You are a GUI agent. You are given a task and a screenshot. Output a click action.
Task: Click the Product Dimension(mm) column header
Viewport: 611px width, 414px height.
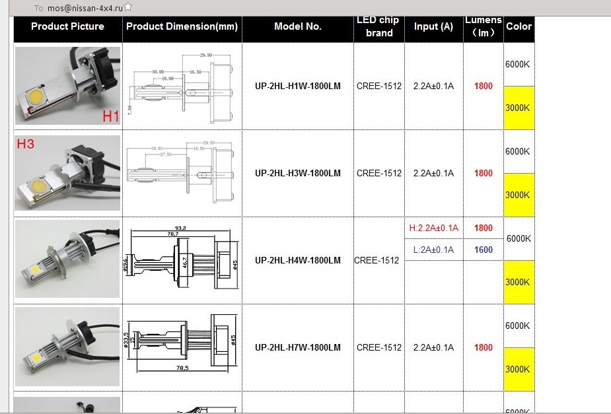(x=182, y=26)
